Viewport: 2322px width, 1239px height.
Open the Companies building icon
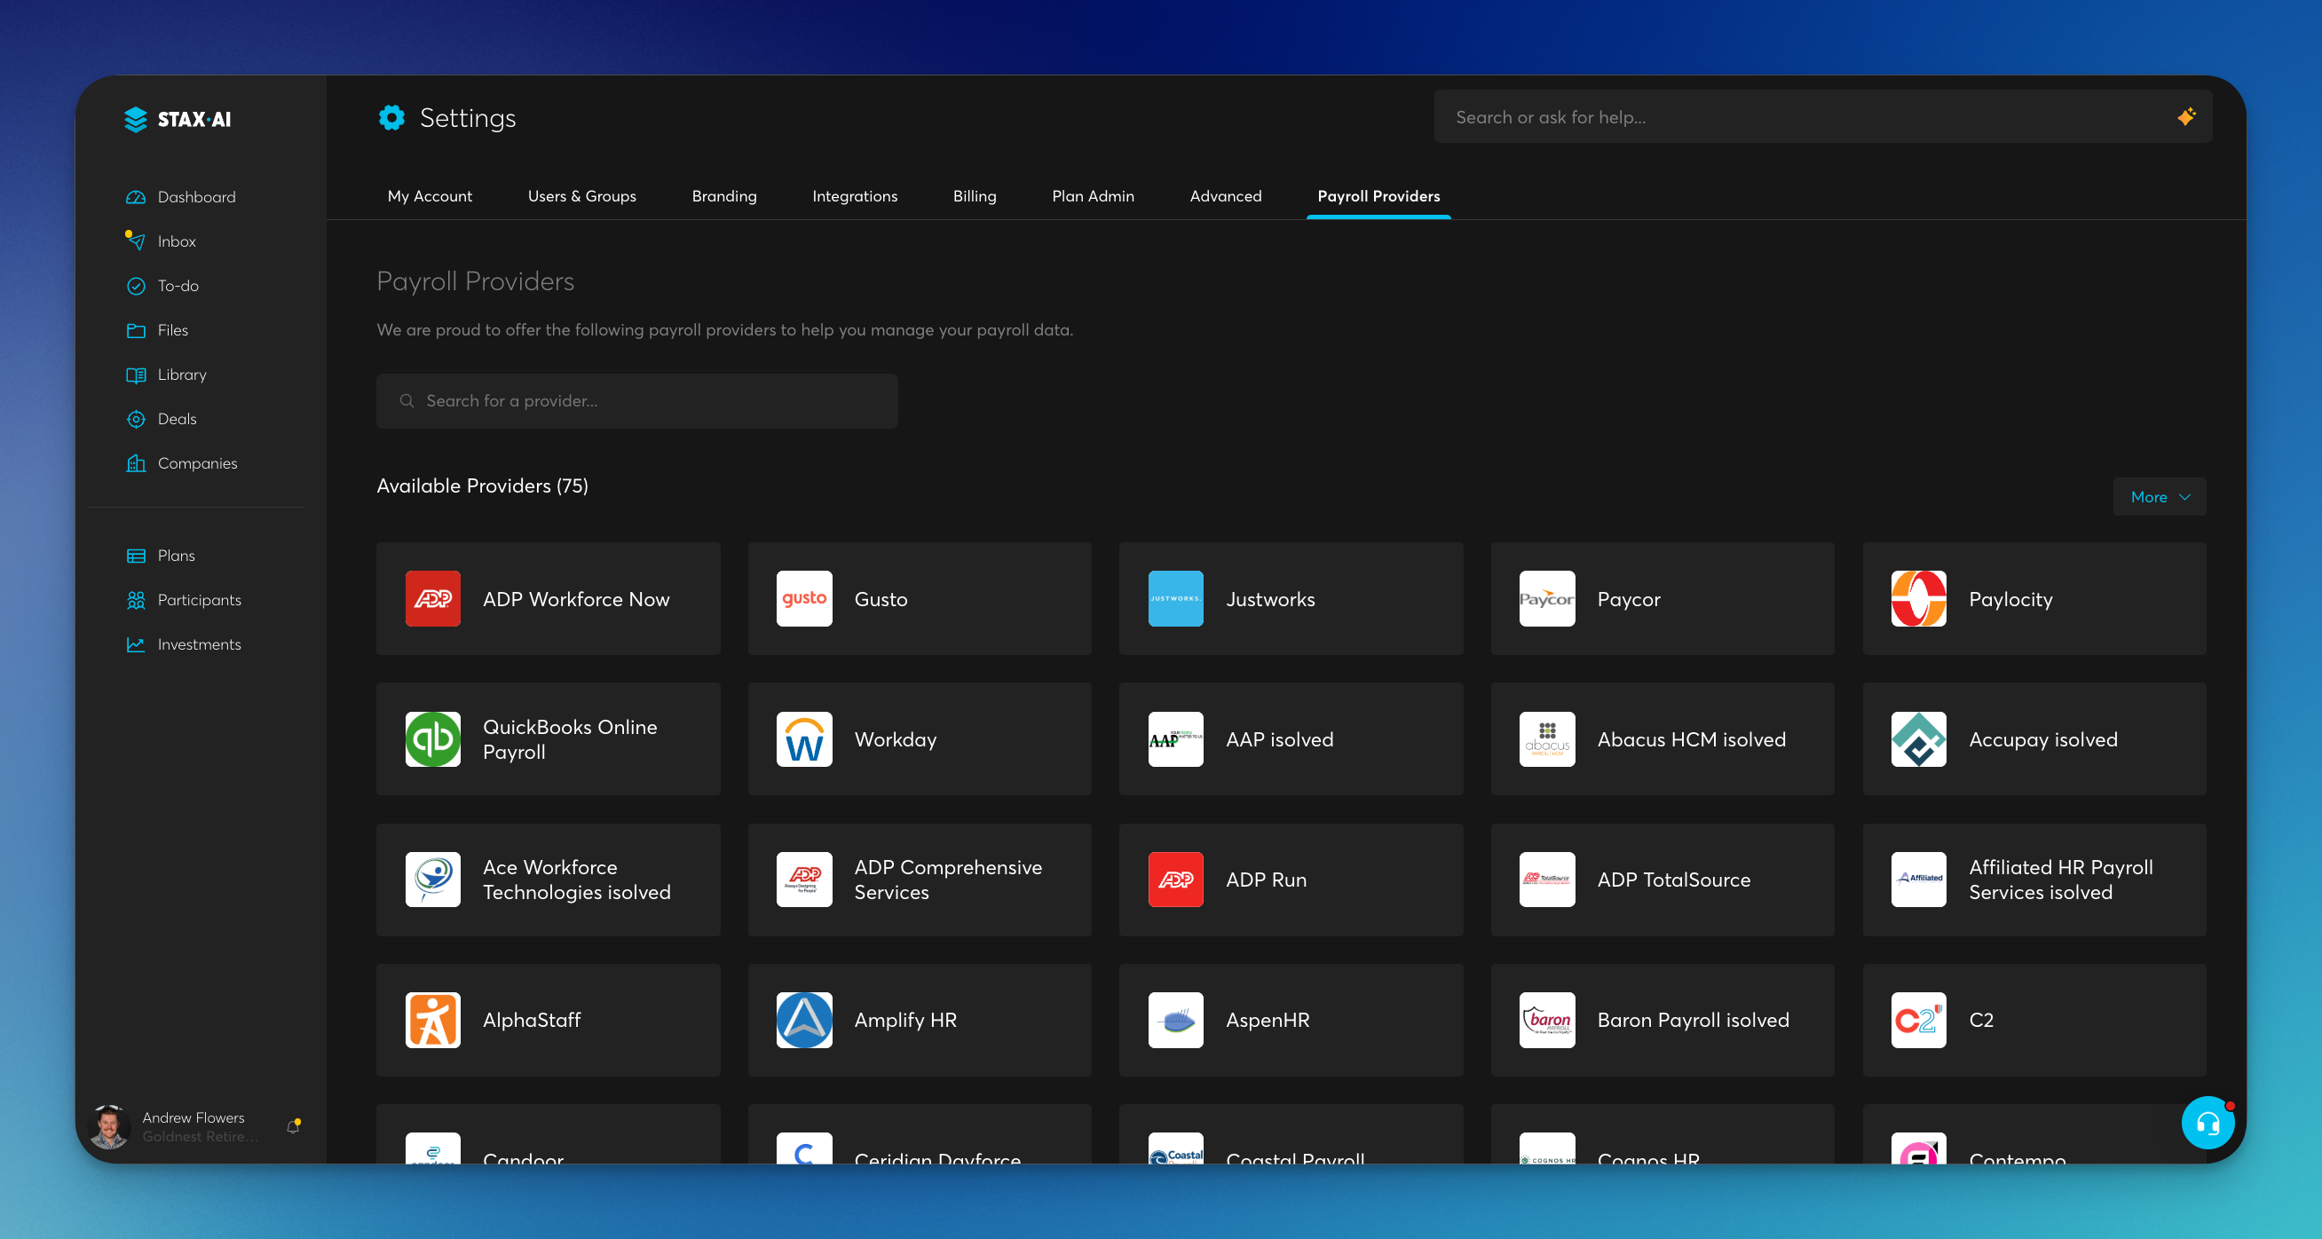pyautogui.click(x=136, y=463)
